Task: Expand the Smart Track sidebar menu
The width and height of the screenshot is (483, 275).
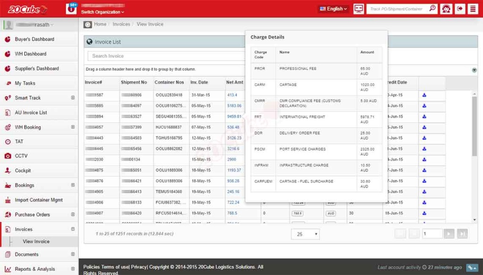Action: (x=73, y=98)
